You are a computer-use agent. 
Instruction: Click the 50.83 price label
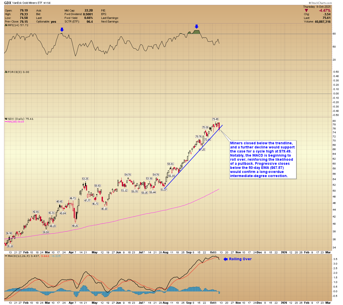pos(98,186)
